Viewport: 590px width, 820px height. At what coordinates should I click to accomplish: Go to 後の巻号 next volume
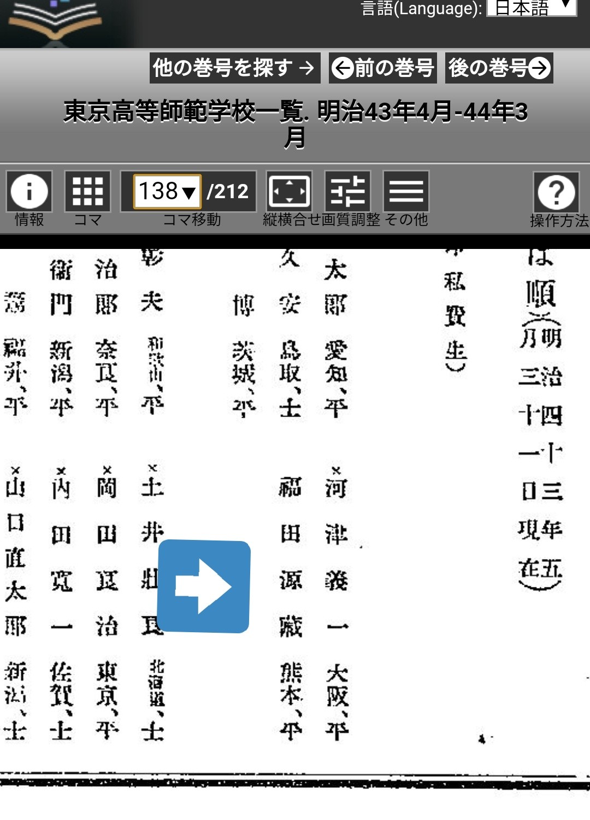[x=499, y=68]
